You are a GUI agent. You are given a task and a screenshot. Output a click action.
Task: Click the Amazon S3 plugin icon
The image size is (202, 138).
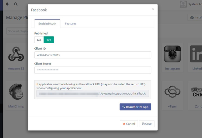(x=16, y=54)
